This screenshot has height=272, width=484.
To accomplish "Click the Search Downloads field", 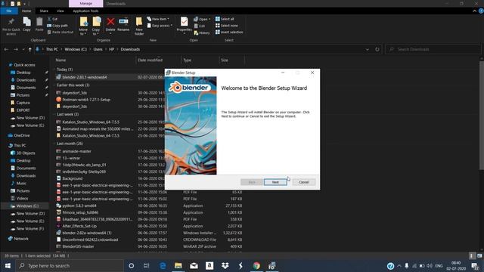I will (x=433, y=49).
